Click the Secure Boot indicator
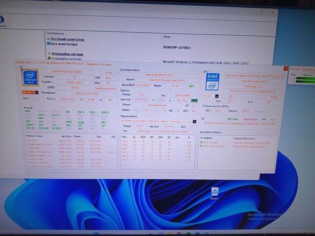The width and height of the screenshot is (315, 236). (250, 119)
